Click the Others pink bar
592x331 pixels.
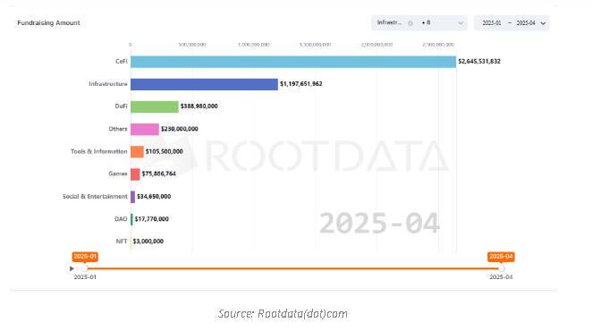click(145, 129)
